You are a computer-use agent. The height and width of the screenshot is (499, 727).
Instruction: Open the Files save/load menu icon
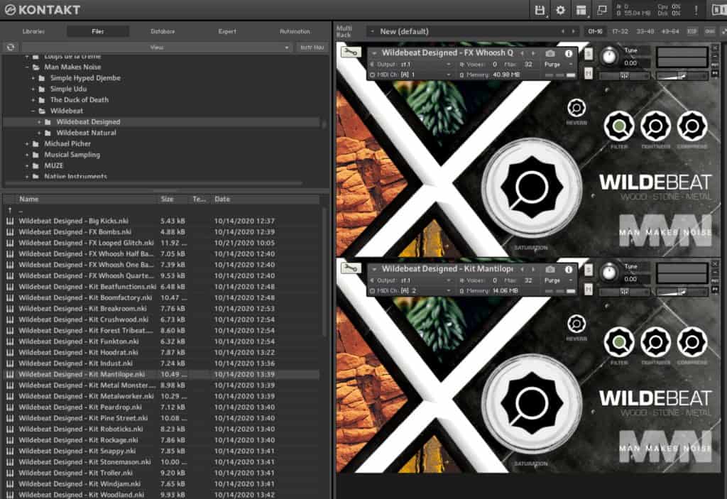pyautogui.click(x=540, y=10)
